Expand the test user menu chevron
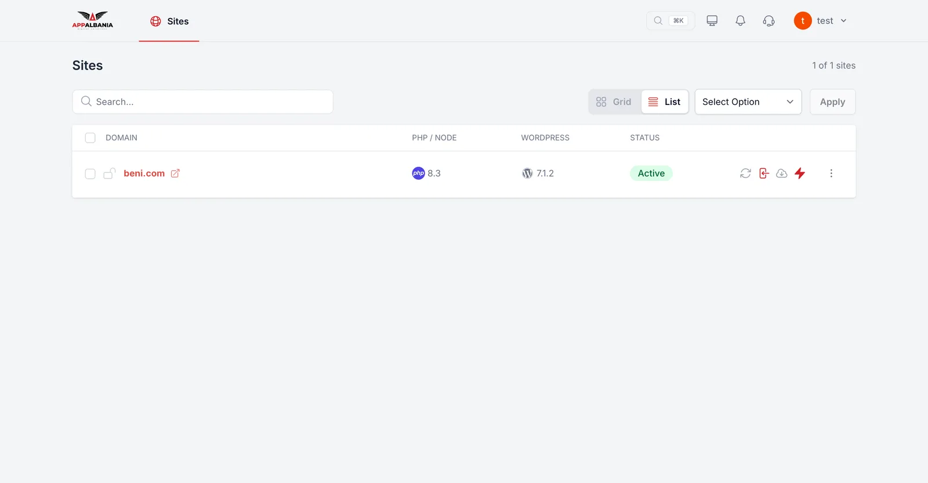928x483 pixels. pos(843,21)
